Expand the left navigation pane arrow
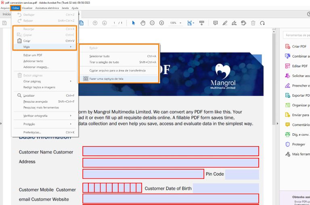Viewport: 310px width, 205px height. (1, 124)
